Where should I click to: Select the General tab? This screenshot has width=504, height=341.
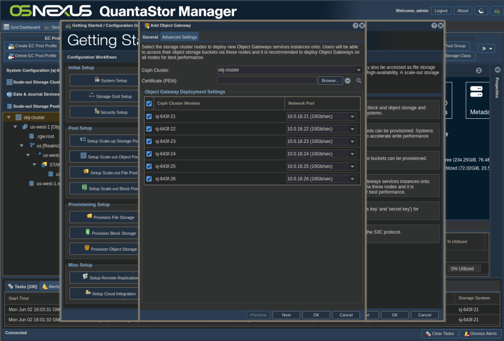pyautogui.click(x=150, y=37)
